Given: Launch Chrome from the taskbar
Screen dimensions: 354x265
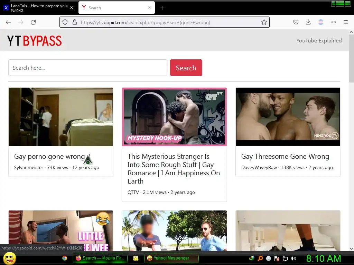Looking at the screenshot, I should click(x=65, y=258).
